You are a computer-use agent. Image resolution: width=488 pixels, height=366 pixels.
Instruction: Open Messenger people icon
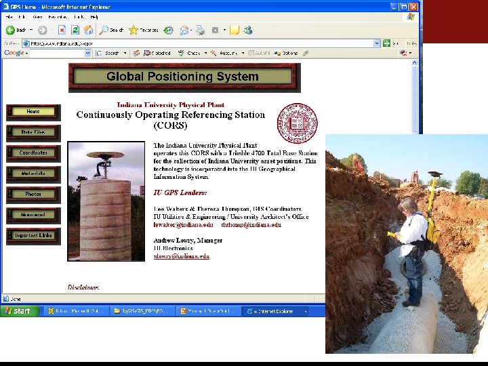coord(248,30)
